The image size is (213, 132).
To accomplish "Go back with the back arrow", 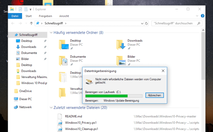I will click(x=13, y=23).
